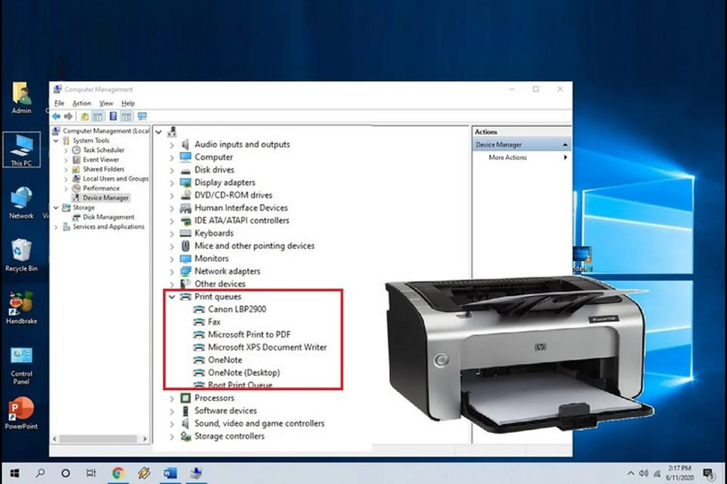
Task: Open the Action menu
Action: [x=82, y=103]
